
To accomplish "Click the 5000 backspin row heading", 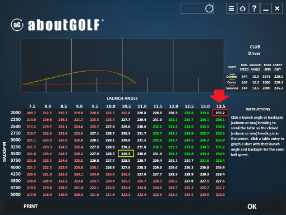I will (16, 194).
